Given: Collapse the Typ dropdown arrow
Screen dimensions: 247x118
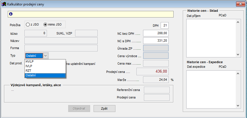Looking at the screenshot, I should [45, 56].
